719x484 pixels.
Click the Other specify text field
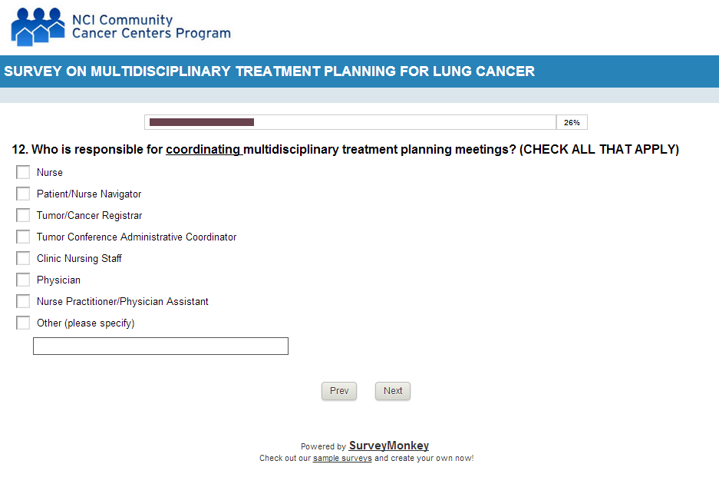tap(160, 346)
